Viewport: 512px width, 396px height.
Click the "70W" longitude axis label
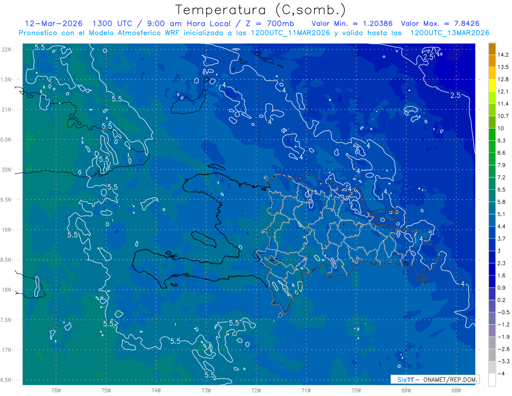(356, 390)
